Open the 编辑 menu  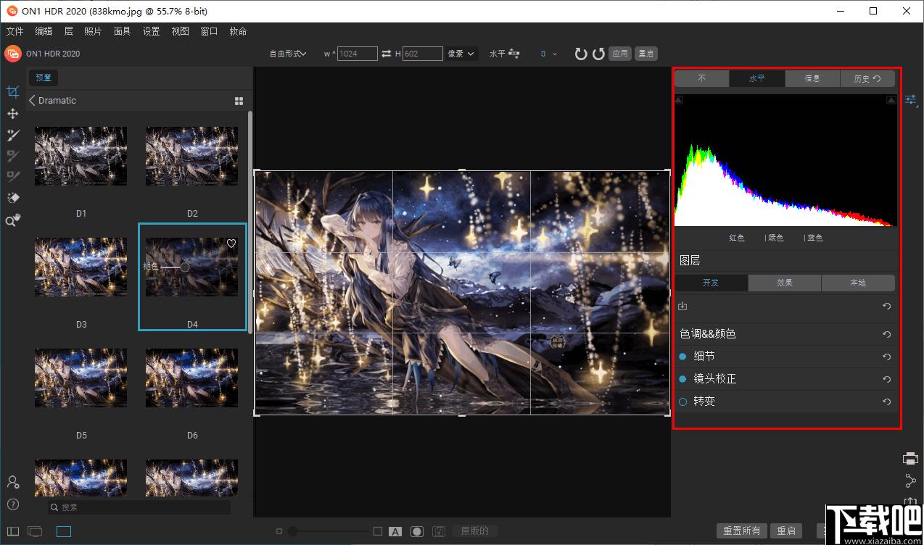[44, 31]
